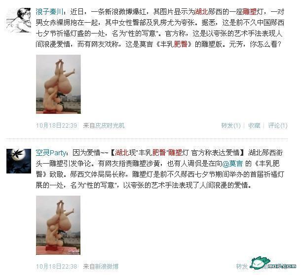Open username link 空灵Party
This screenshot has width=301, height=275.
51,153
